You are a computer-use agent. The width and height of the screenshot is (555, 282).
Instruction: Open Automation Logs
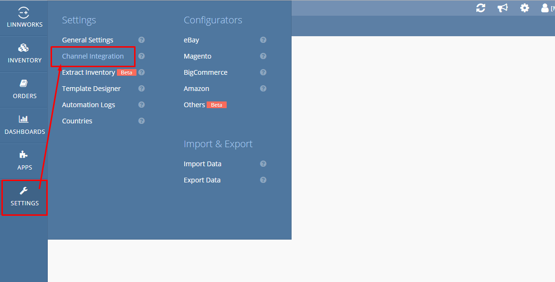point(88,105)
